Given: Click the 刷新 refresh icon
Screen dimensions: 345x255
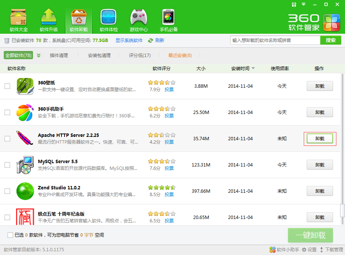Looking at the screenshot, I should [x=151, y=40].
